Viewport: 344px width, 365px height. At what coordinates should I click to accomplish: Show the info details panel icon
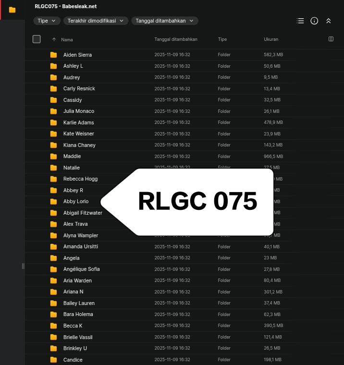tap(314, 21)
